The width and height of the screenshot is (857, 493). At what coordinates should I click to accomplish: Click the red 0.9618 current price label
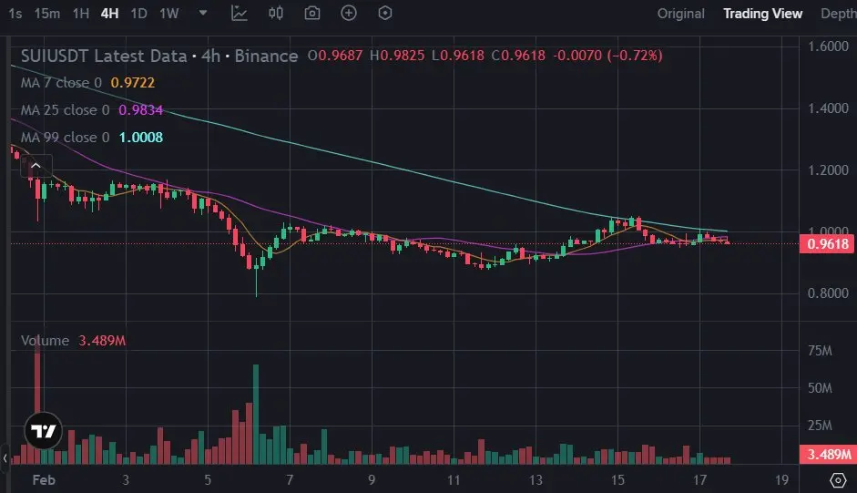tap(828, 243)
